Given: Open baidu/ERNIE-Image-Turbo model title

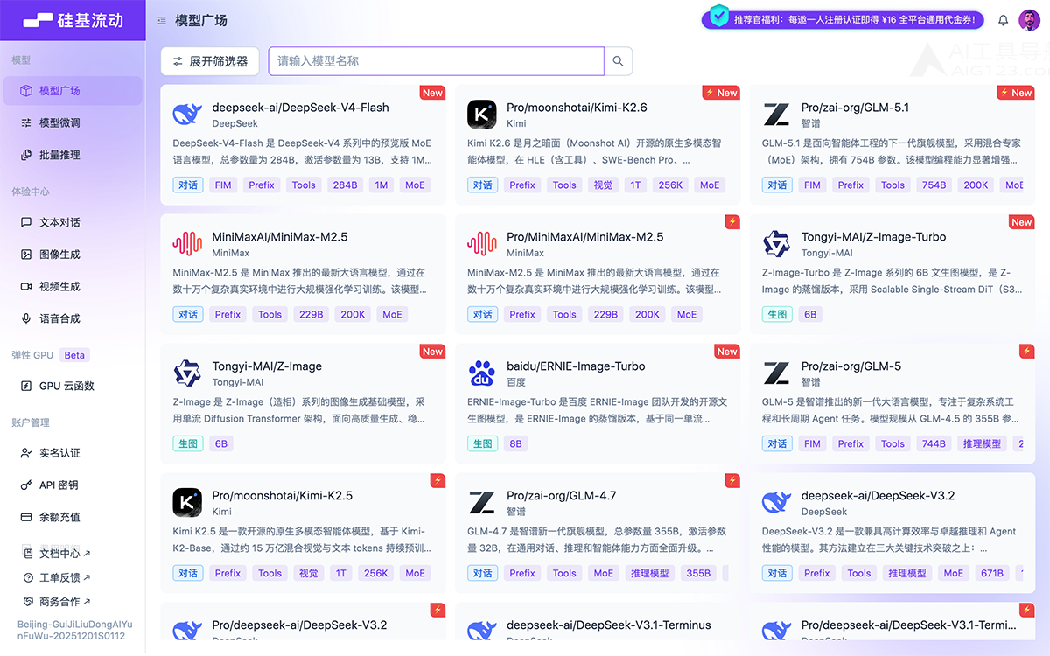Looking at the screenshot, I should [576, 366].
